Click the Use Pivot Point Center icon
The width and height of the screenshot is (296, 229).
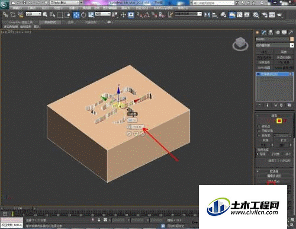pyautogui.click(x=115, y=15)
